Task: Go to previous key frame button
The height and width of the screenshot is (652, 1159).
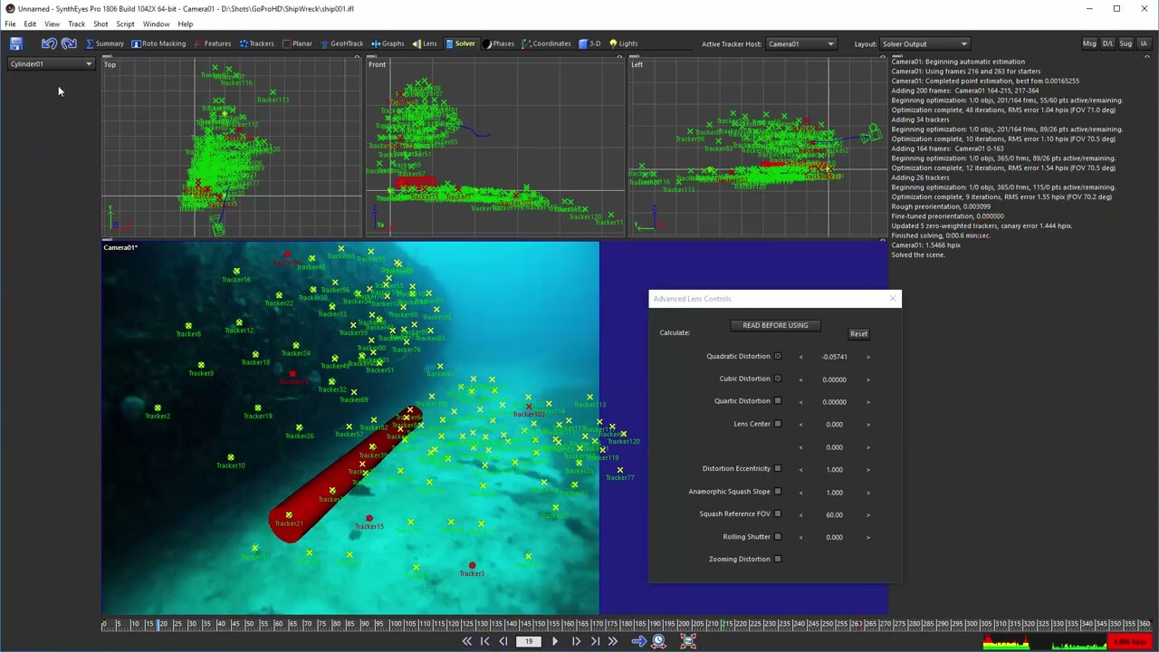Action: 484,641
